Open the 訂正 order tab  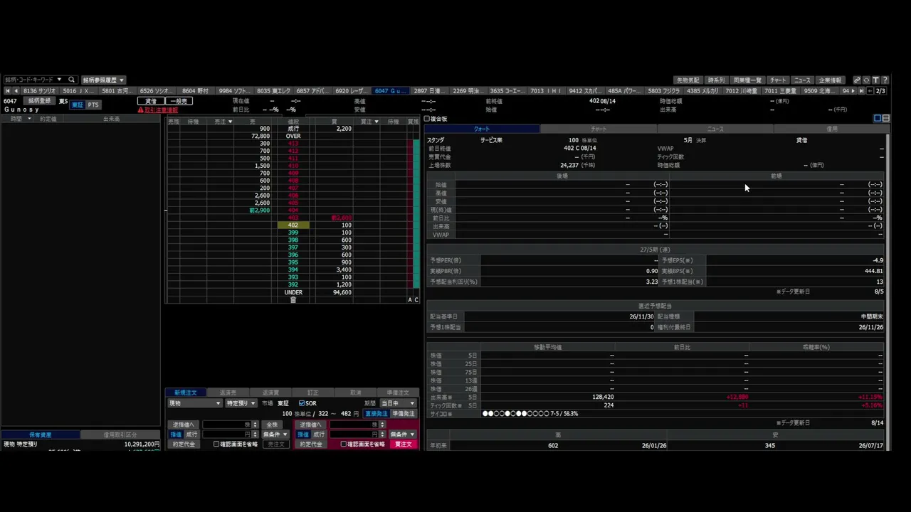click(x=313, y=393)
